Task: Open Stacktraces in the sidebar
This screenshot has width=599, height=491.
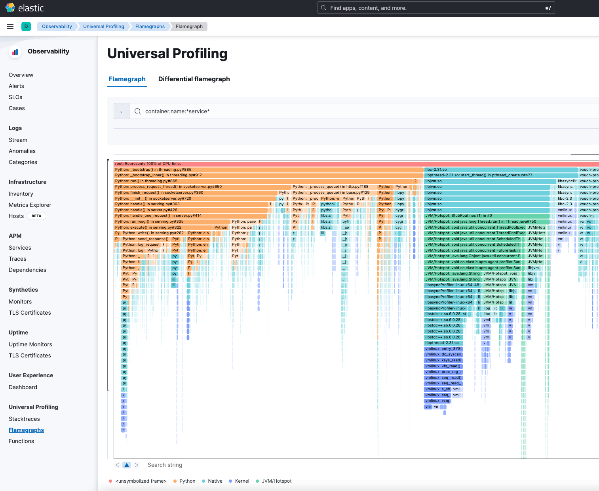Action: pyautogui.click(x=24, y=419)
